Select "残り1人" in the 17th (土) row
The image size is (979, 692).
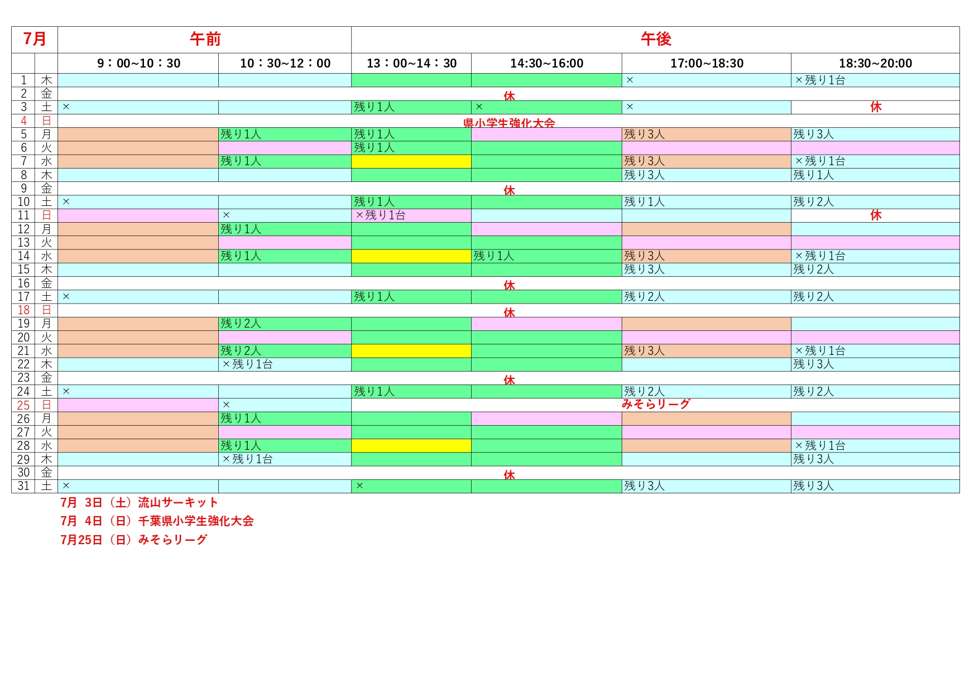(x=374, y=297)
